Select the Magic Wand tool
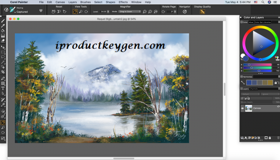The width and height of the screenshot is (280, 160). pos(3,62)
